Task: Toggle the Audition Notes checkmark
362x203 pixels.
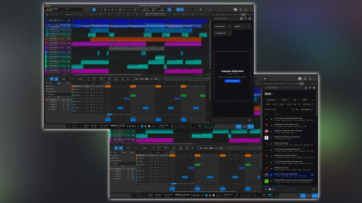Action: [71, 89]
